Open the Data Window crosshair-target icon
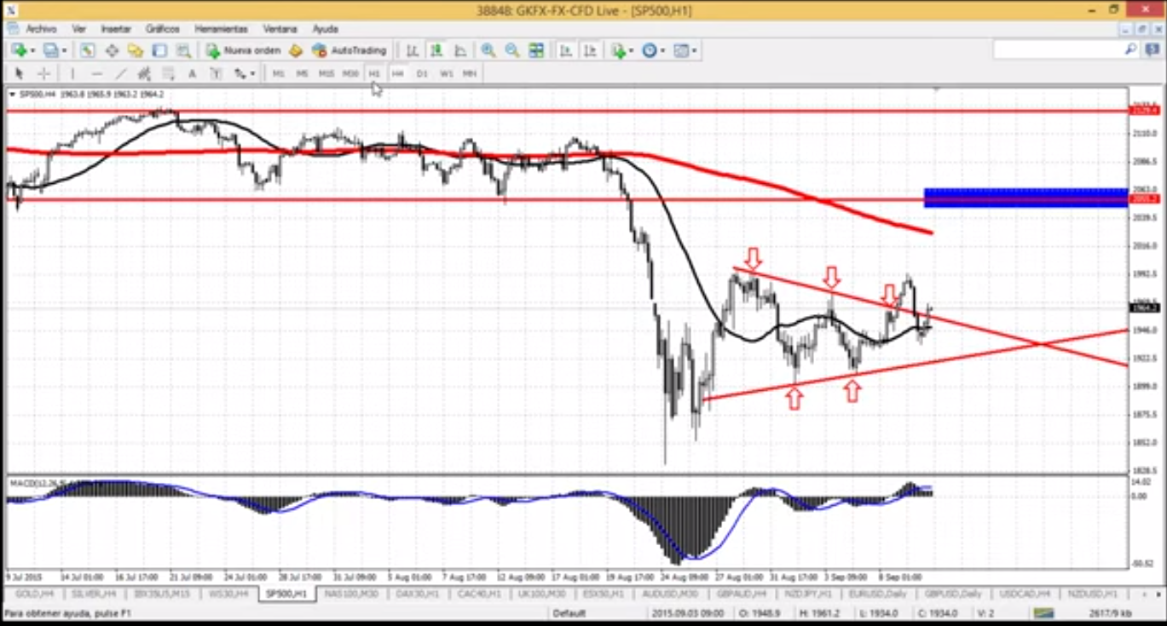This screenshot has width=1167, height=626. (x=112, y=50)
